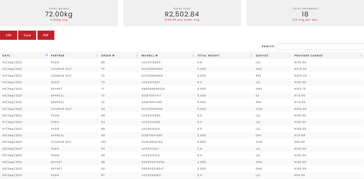Click order number 79

tap(103, 82)
